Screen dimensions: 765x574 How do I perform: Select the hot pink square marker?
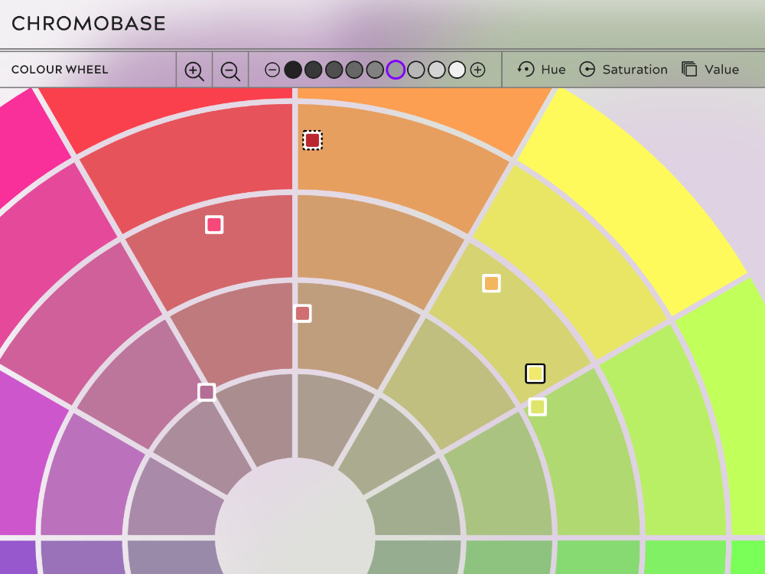214,224
